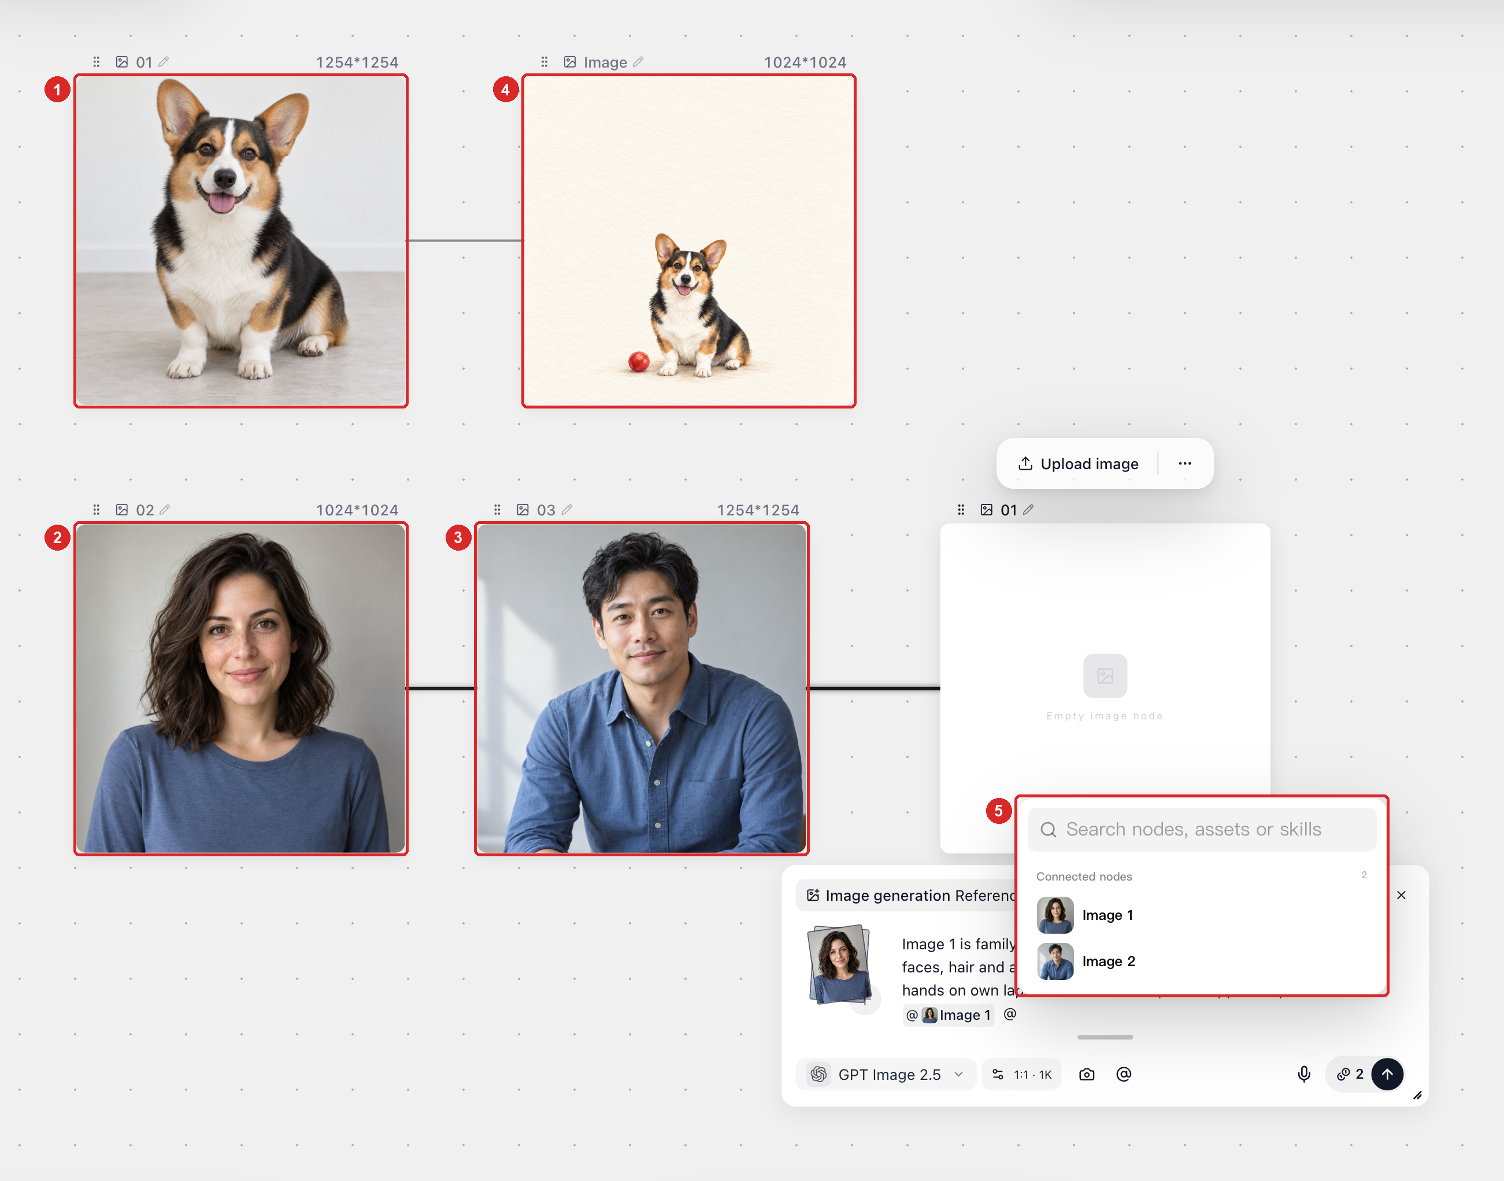This screenshot has width=1504, height=1181.
Task: Click the 1254*1254 size label of corgi node
Action: (x=357, y=62)
